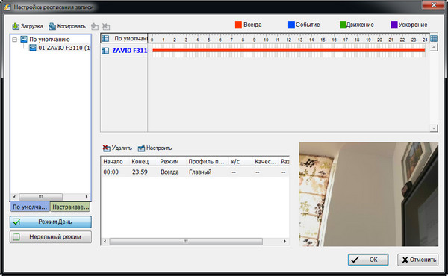The image size is (448, 276).
Task: Select the red Всегда color swatch
Action: pyautogui.click(x=239, y=25)
